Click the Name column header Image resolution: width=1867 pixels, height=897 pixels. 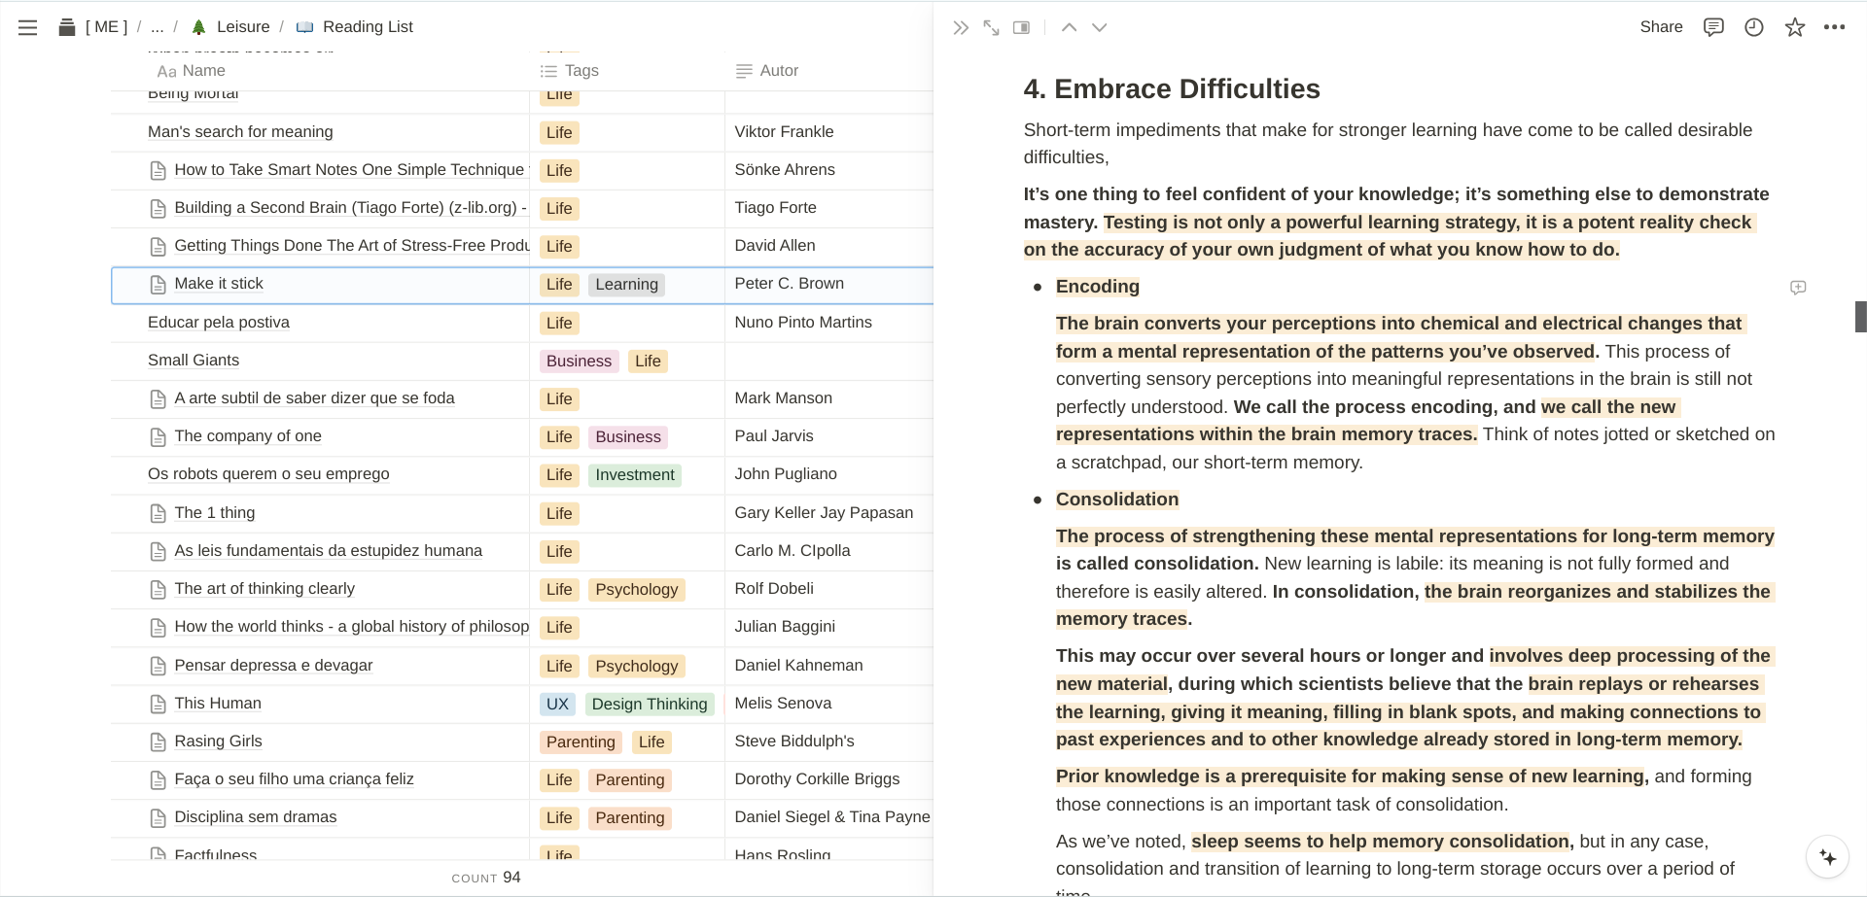(192, 71)
